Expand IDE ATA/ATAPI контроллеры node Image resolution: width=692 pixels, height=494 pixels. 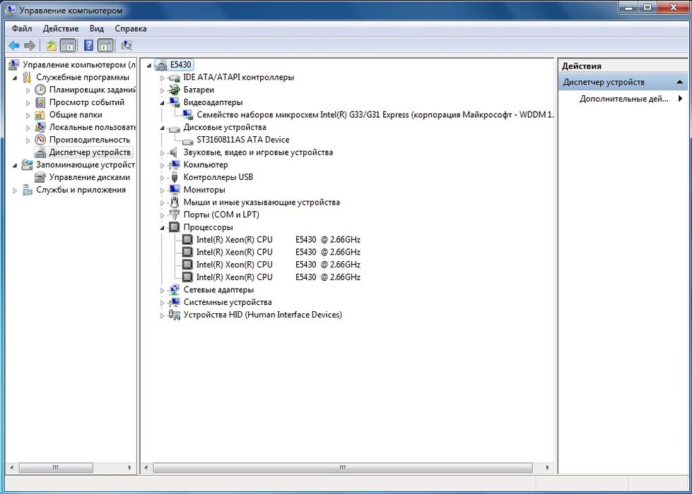click(x=162, y=78)
